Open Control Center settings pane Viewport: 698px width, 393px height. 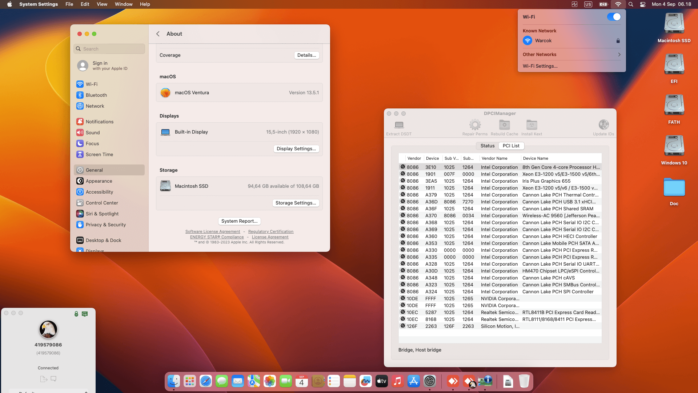pyautogui.click(x=109, y=203)
